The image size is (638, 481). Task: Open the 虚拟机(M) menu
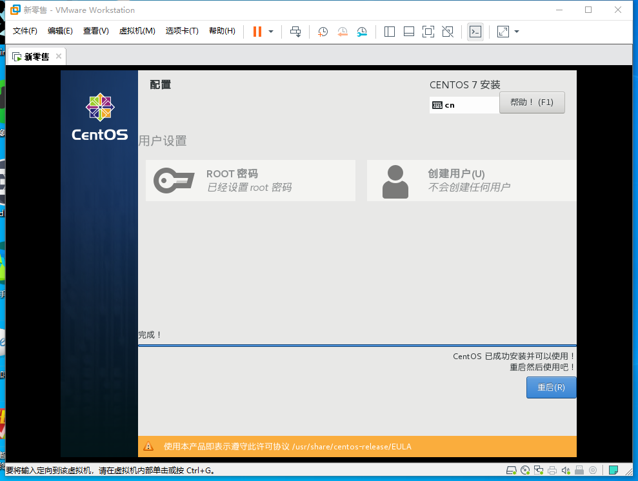137,30
